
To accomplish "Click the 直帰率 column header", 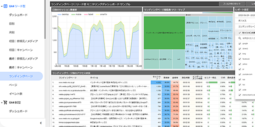I will click(x=175, y=78).
